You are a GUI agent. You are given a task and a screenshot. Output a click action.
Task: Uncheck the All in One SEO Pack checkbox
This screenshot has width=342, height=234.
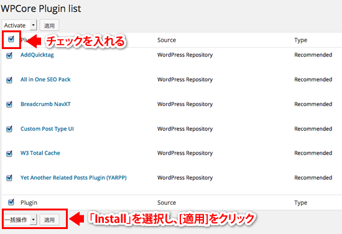[9, 80]
